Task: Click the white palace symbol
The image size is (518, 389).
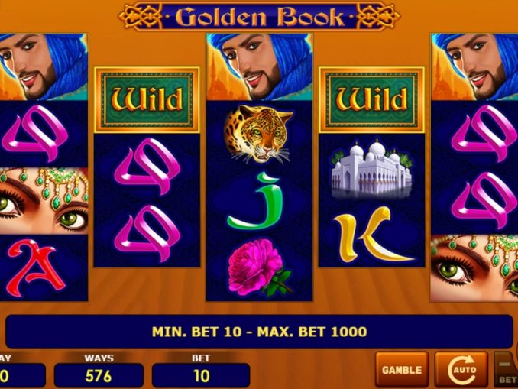Action: click(x=371, y=169)
